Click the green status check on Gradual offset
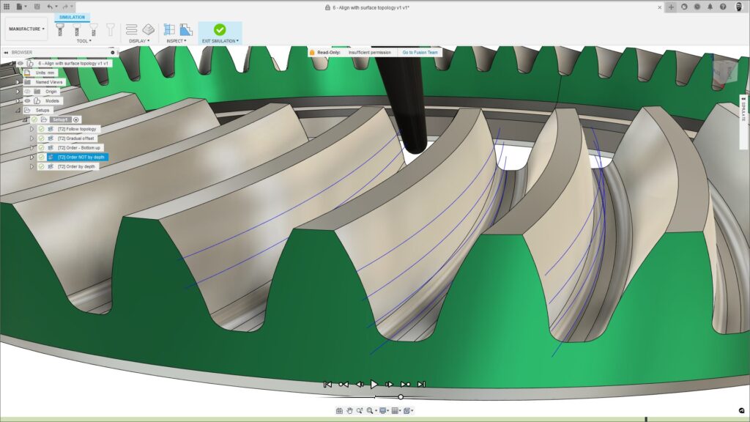 [x=41, y=138]
